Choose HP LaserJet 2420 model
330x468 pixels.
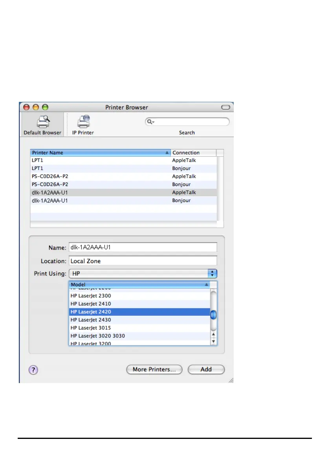click(139, 312)
